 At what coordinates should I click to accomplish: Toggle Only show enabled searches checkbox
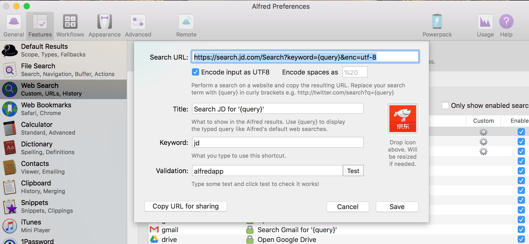445,105
